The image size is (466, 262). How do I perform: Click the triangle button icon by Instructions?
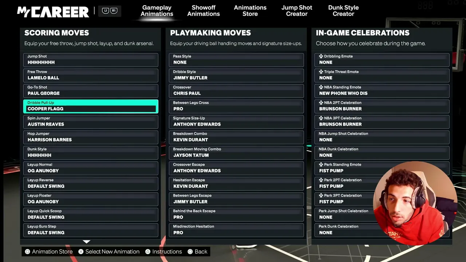click(148, 252)
